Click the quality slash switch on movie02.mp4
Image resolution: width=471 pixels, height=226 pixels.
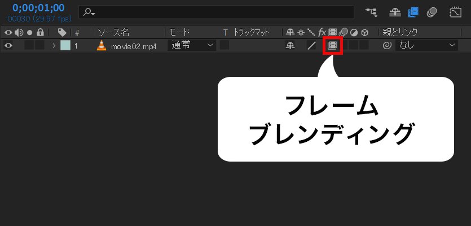311,46
